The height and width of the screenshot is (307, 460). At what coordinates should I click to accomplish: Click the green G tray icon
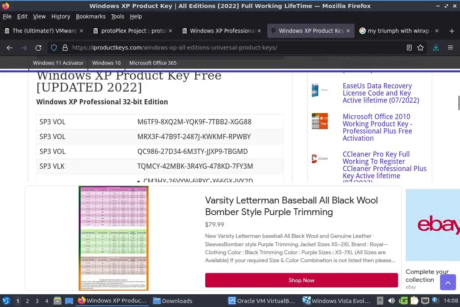pyautogui.click(x=403, y=301)
